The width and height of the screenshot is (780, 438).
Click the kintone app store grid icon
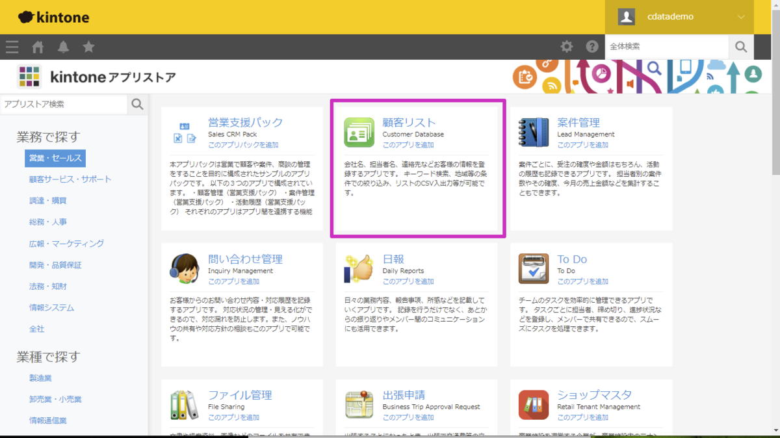29,77
